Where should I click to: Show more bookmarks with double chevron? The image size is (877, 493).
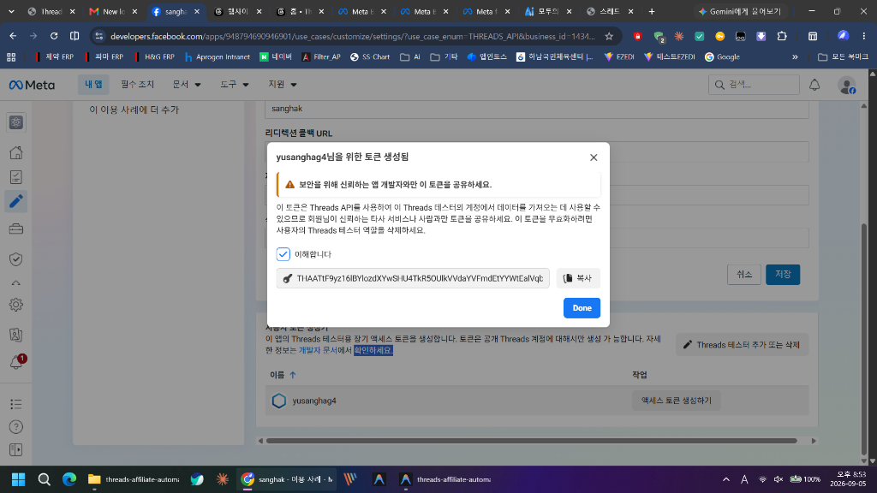[795, 57]
